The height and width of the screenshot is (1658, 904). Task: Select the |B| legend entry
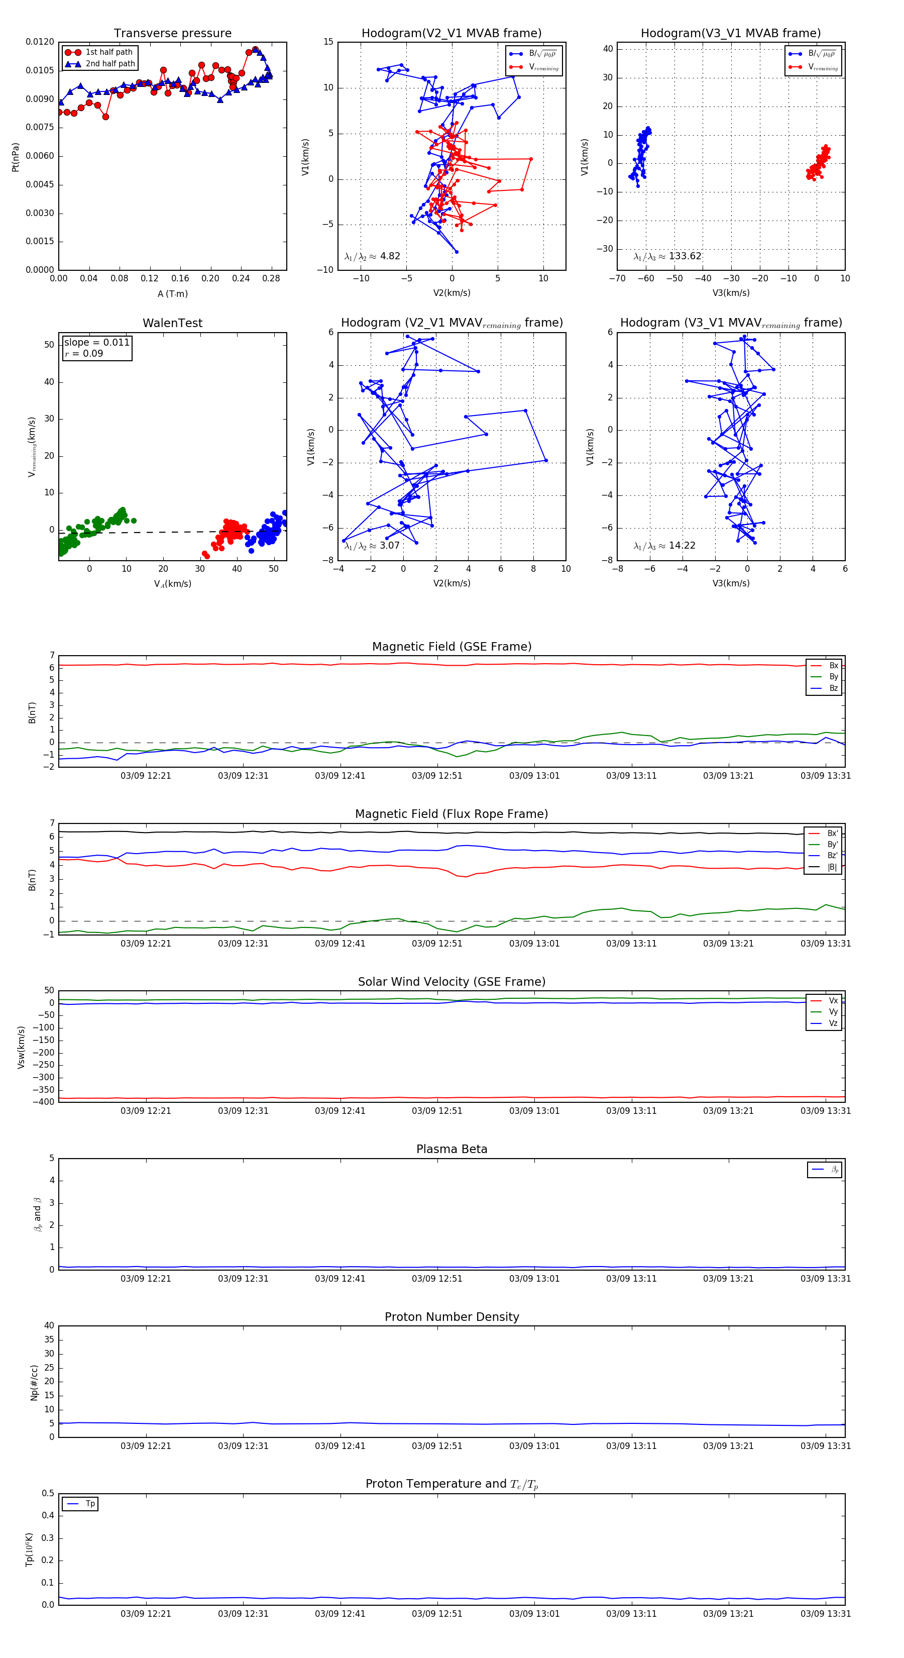coord(824,867)
